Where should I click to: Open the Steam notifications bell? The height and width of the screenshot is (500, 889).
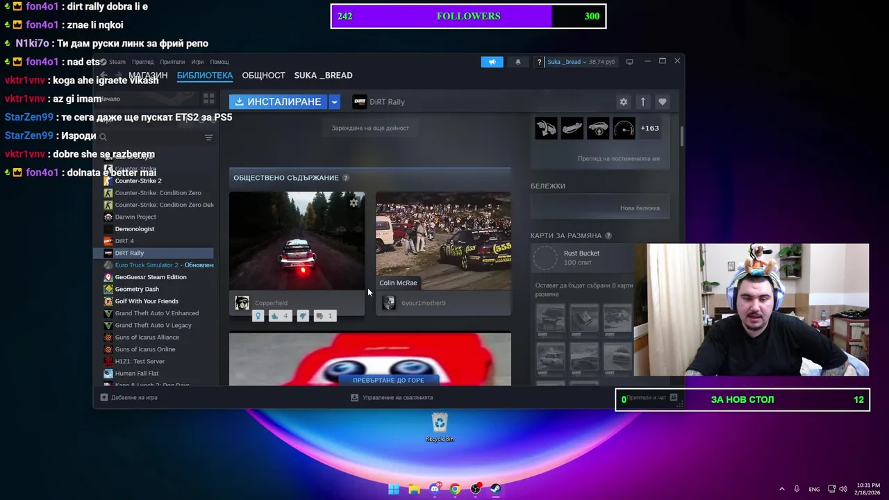517,62
